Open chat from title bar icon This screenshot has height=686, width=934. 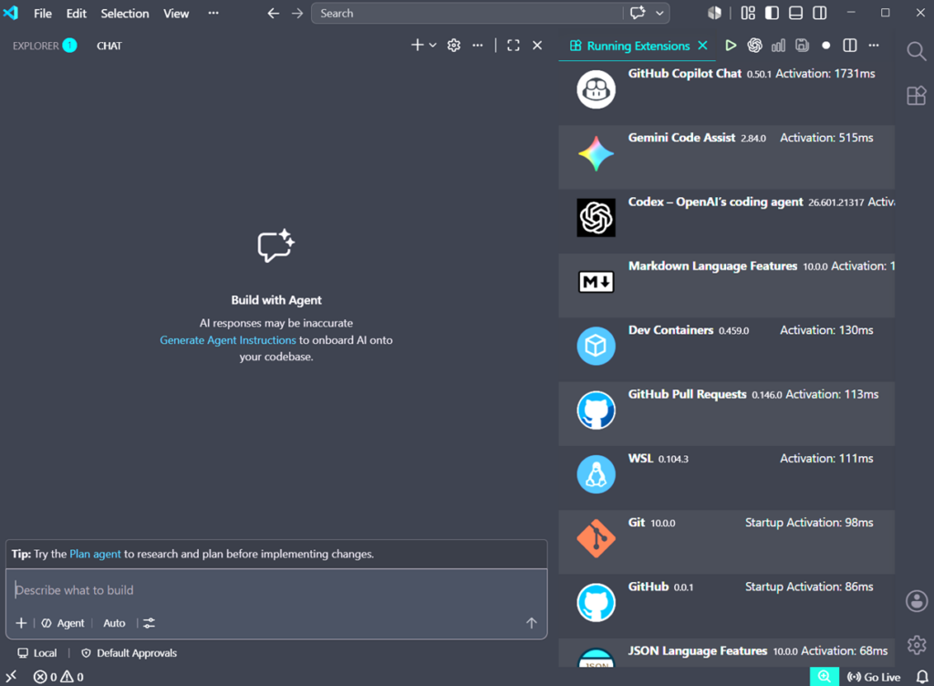tap(638, 13)
